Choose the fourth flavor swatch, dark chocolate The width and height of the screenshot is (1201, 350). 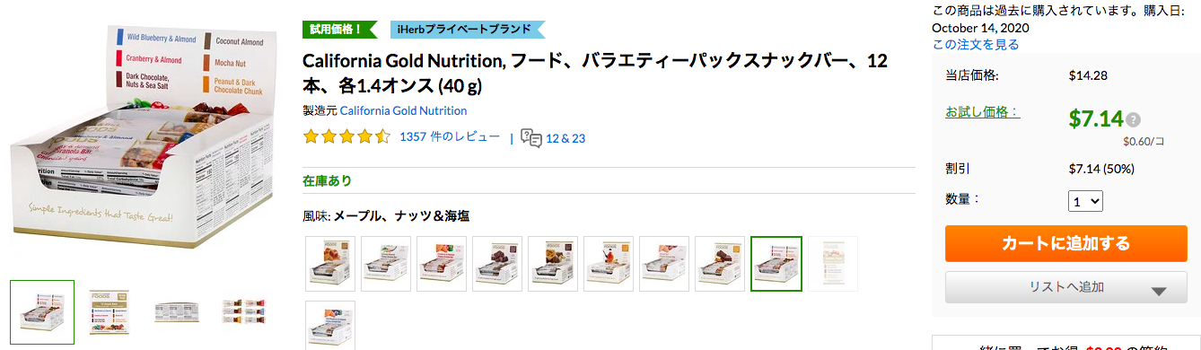click(x=497, y=264)
